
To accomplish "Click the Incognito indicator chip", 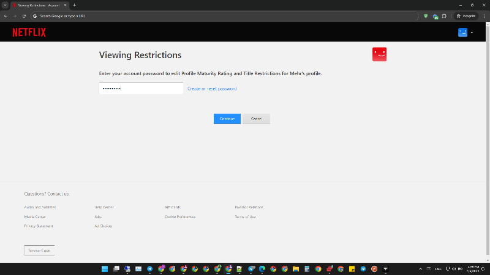I will tap(466, 16).
